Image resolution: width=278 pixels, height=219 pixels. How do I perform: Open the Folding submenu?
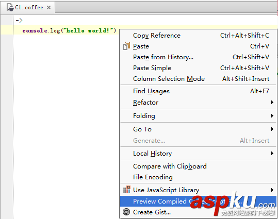199,116
